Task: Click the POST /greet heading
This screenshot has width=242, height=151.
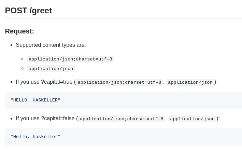Action: click(x=28, y=11)
